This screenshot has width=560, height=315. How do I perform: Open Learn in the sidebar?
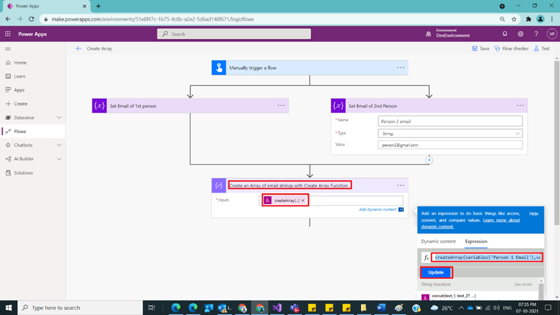pyautogui.click(x=20, y=76)
